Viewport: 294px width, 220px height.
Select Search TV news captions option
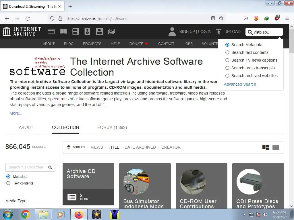pos(227,60)
